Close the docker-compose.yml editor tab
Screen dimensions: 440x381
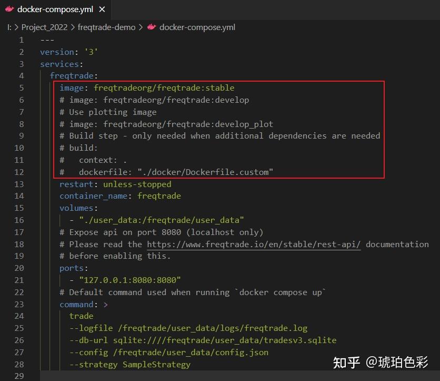[x=101, y=9]
